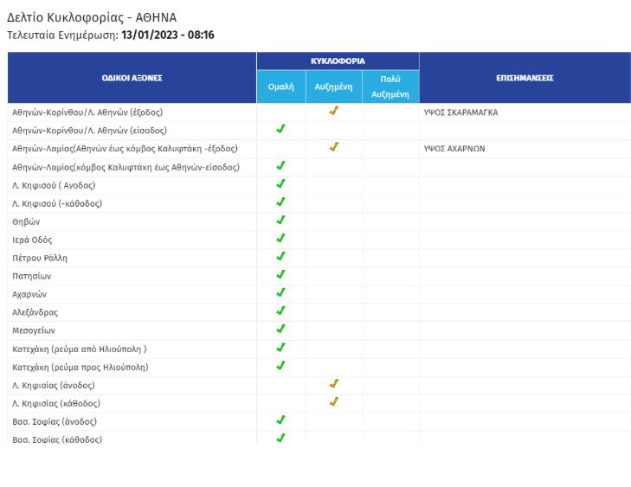Click the Ομαλή column header
The image size is (631, 487).
280,87
